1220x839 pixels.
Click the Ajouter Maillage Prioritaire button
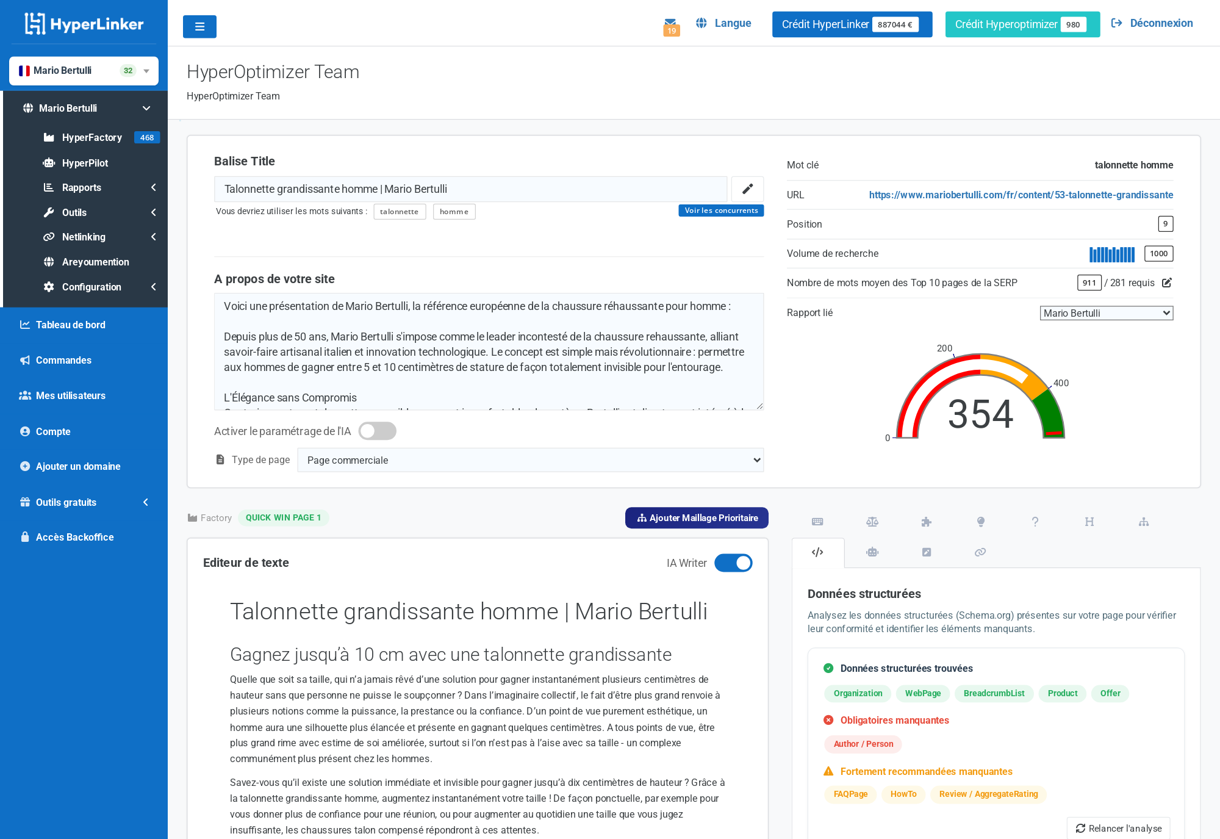696,517
